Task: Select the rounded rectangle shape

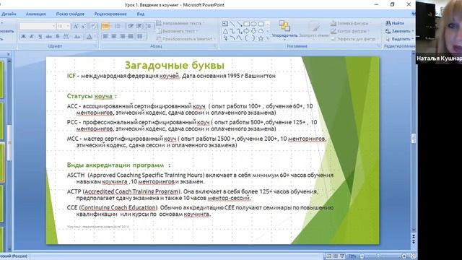Action: [x=261, y=24]
